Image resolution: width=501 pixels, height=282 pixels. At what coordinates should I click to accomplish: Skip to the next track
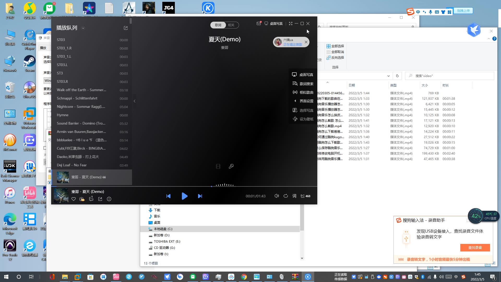click(x=200, y=196)
